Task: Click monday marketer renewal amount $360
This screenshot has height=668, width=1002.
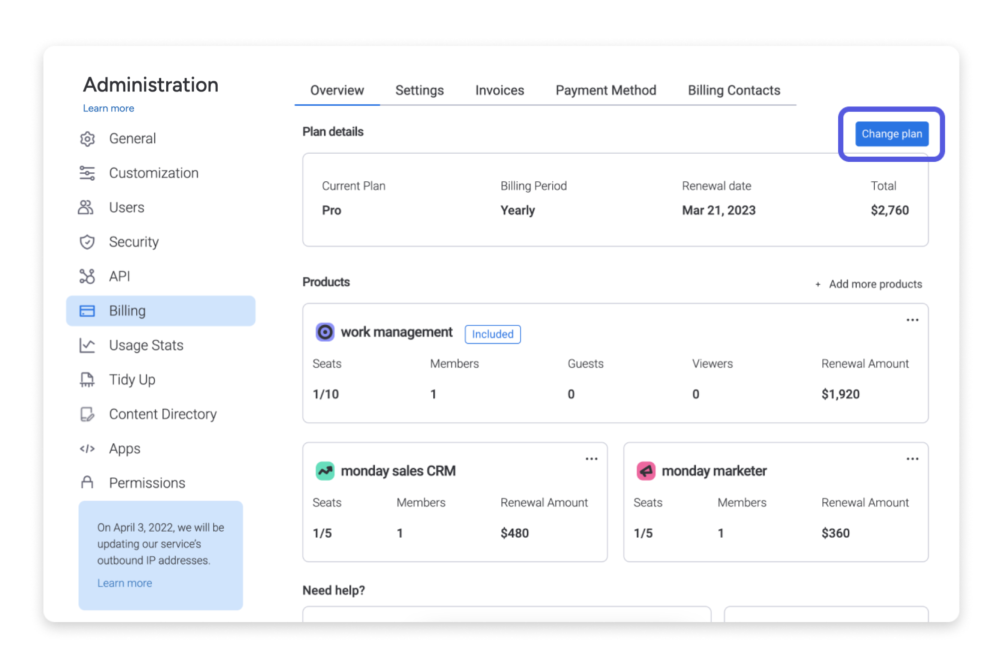Action: (x=835, y=533)
